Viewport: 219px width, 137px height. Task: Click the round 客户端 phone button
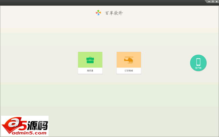pyautogui.click(x=198, y=63)
